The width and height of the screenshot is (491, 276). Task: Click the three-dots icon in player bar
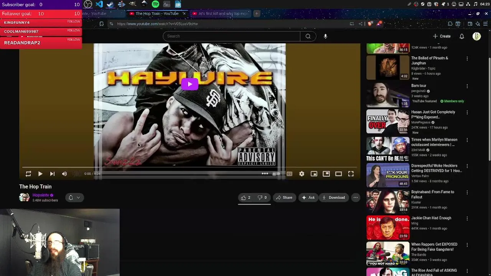tap(265, 174)
